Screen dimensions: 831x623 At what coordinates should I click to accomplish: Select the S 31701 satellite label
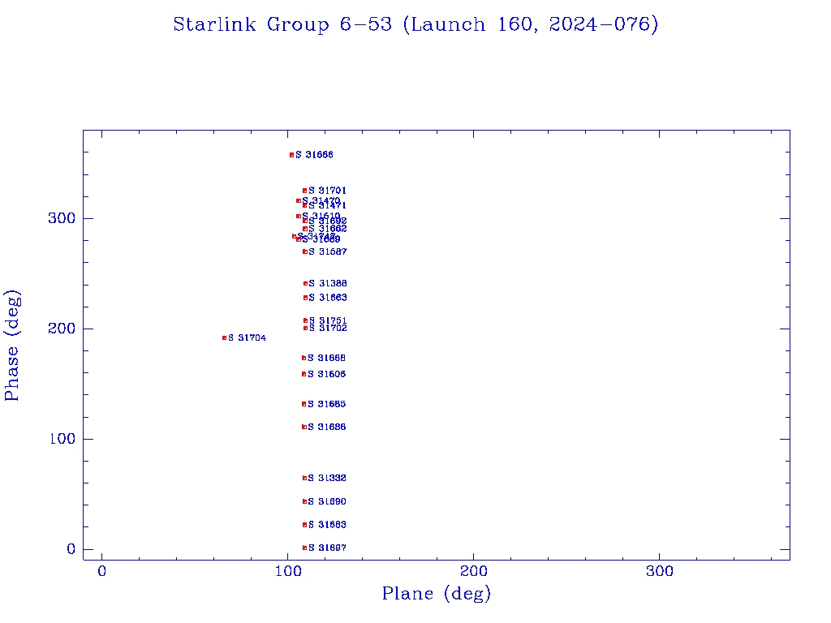[328, 191]
